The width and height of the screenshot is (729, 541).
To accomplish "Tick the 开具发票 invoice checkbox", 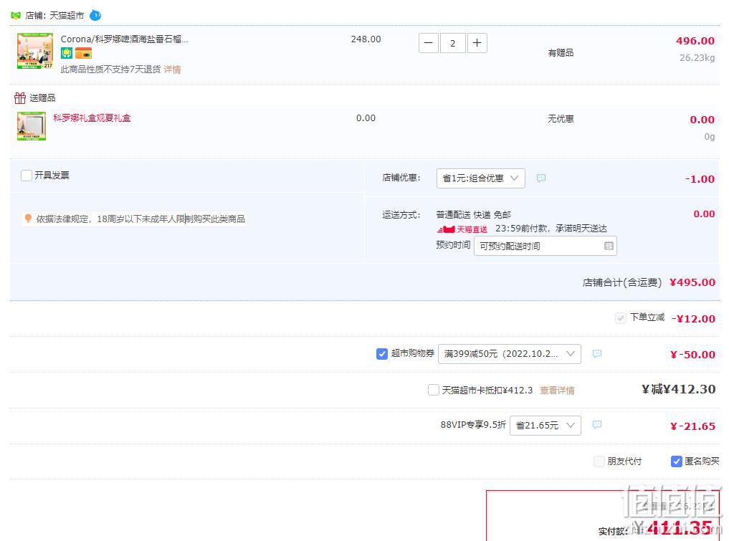I will pyautogui.click(x=27, y=176).
